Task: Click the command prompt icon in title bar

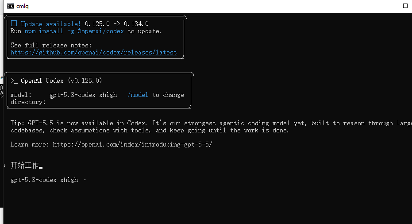Action: click(11, 6)
